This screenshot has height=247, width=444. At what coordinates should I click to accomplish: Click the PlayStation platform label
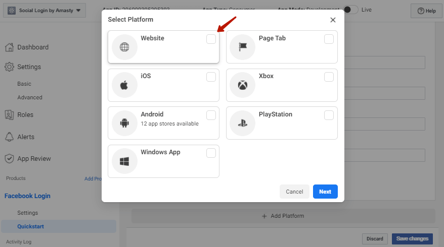point(275,114)
